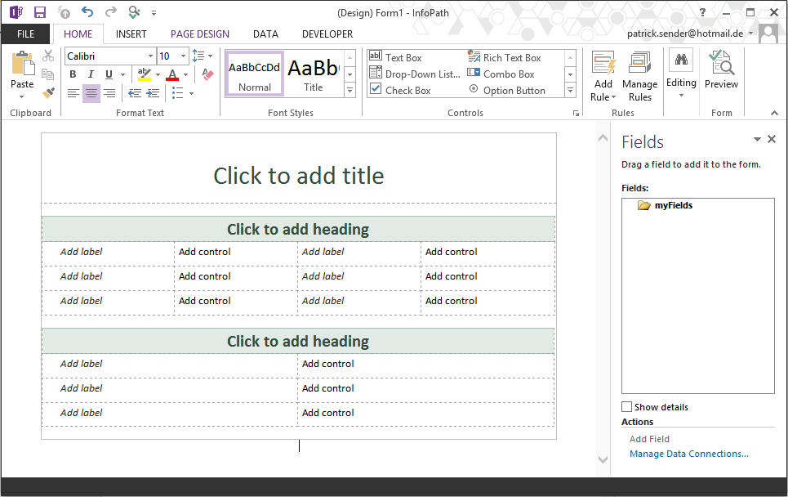Click the Paste clipboard icon

(x=23, y=64)
